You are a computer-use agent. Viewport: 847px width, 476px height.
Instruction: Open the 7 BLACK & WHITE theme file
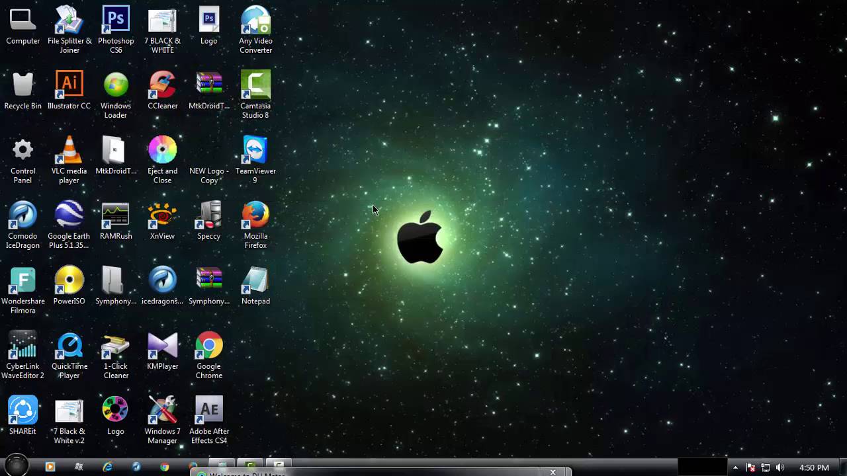pos(162,30)
